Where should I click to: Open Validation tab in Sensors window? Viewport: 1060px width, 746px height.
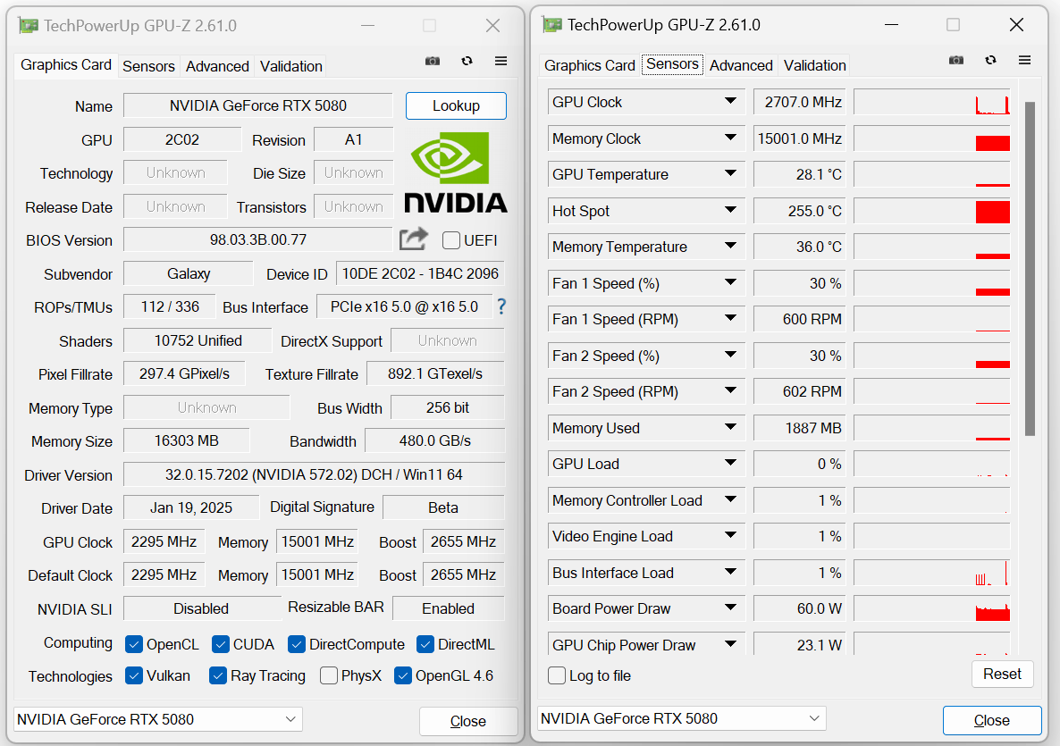coord(814,65)
